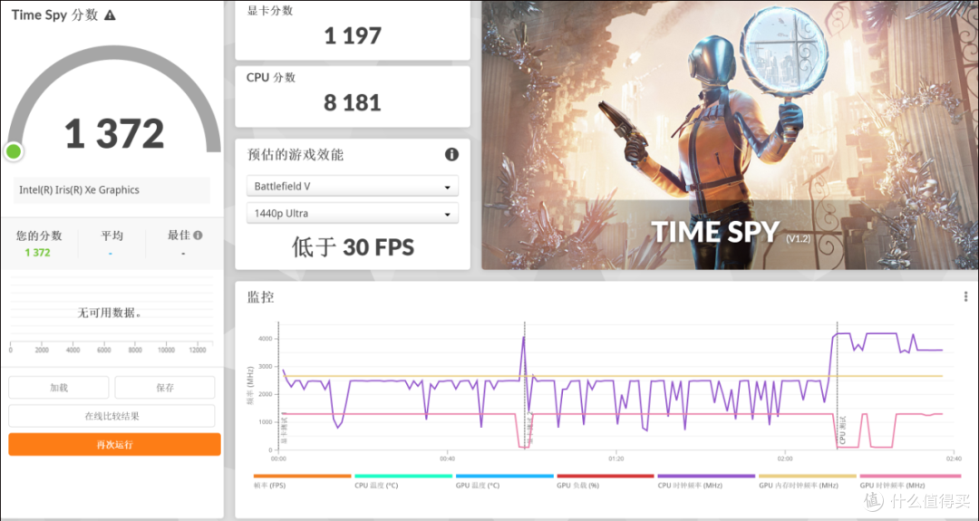Toggle GPU 内存时钟频率 (MHz) legend series
Screen dimensions: 979x521
(799, 486)
